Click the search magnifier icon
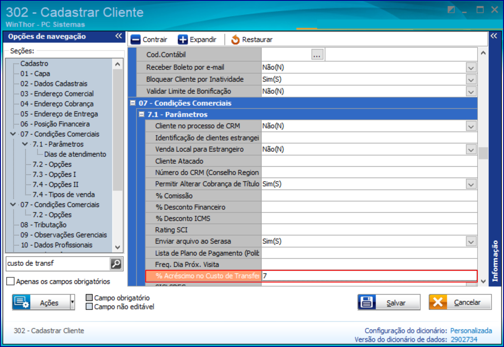 (x=116, y=264)
